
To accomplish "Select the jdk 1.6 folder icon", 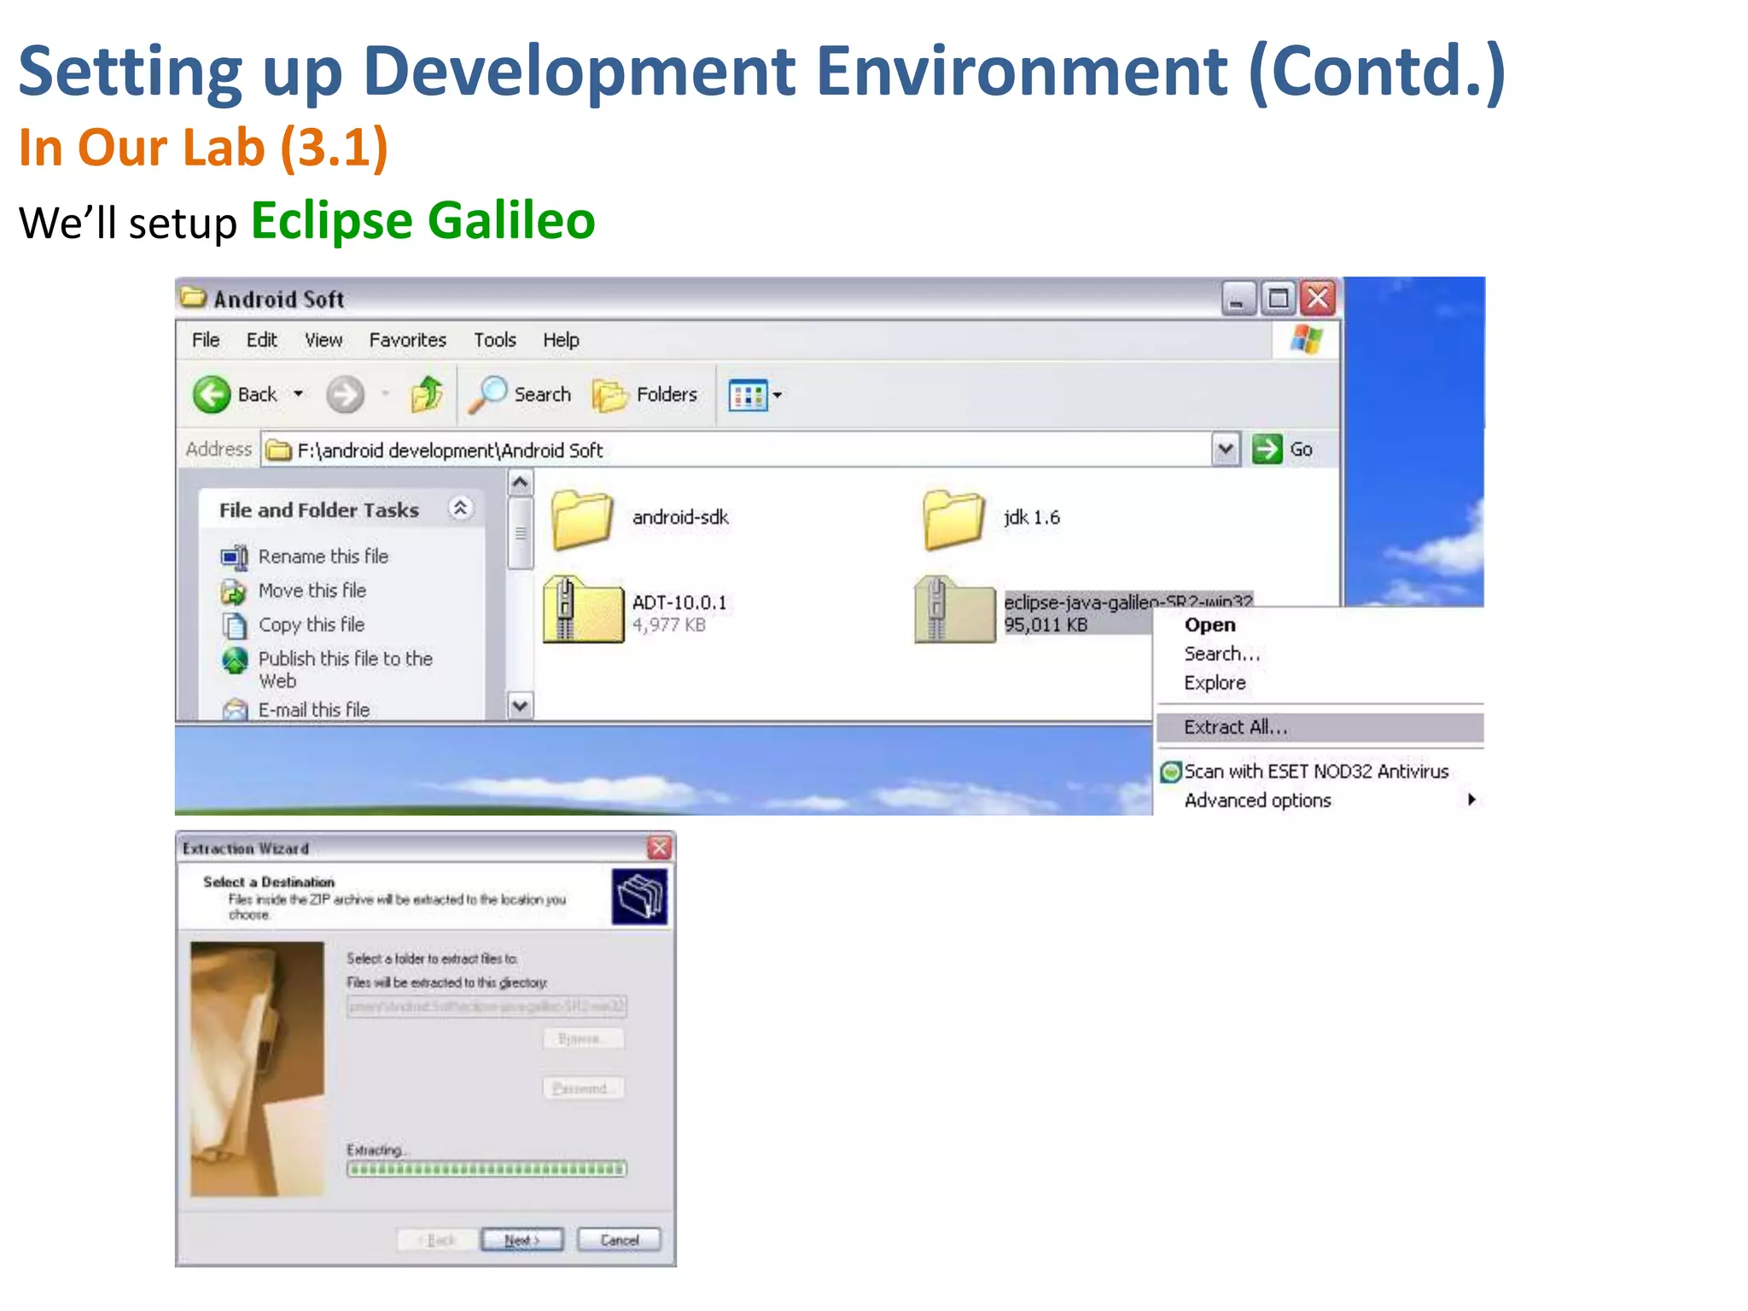I will pos(954,519).
